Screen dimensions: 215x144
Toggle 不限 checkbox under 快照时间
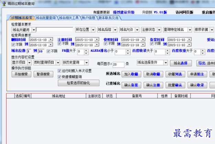click(105, 44)
